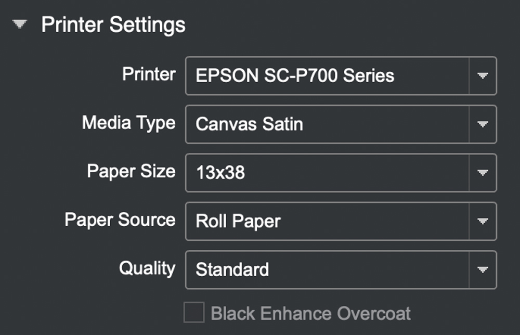Click empty header area right of Printer Settings
The image size is (520, 335).
(x=338, y=25)
